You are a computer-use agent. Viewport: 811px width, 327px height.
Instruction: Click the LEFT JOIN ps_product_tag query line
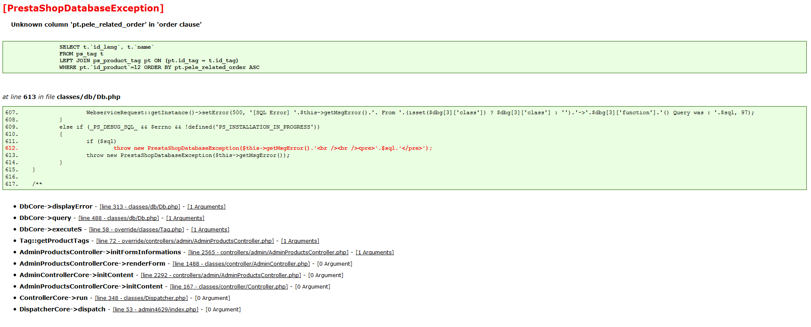pyautogui.click(x=149, y=60)
